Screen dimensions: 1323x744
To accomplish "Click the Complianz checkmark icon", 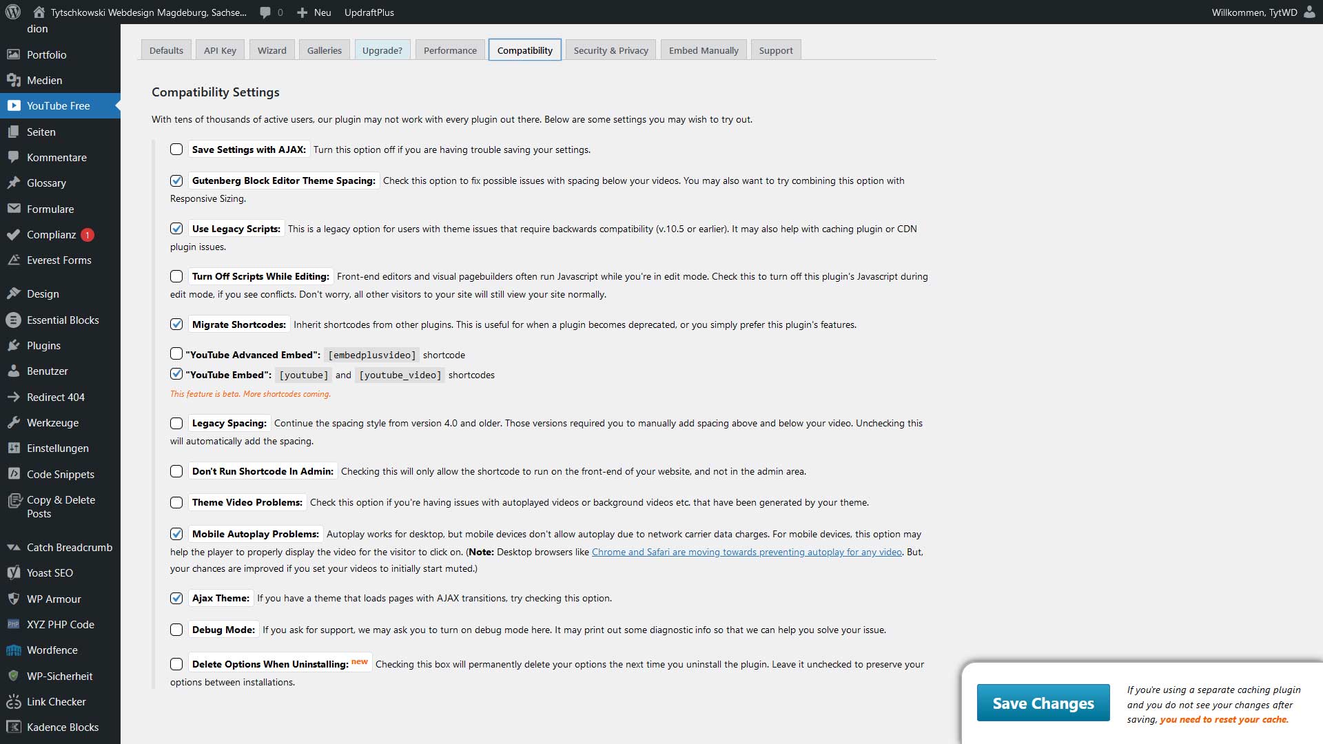I will click(13, 234).
